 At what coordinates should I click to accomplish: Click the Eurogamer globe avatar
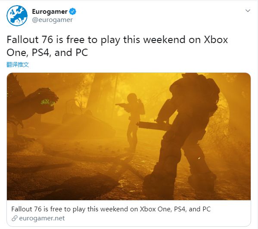point(17,15)
